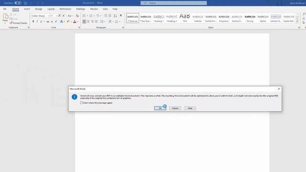The image size is (306, 172).
Task: Align text right
Action: [x=92, y=21]
